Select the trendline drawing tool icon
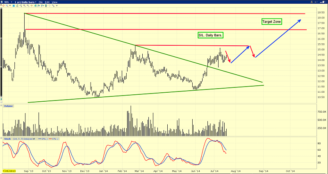Screen dimensions: 328x174 [x=21, y=6]
